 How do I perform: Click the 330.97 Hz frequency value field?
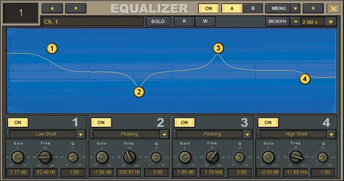pos(129,172)
